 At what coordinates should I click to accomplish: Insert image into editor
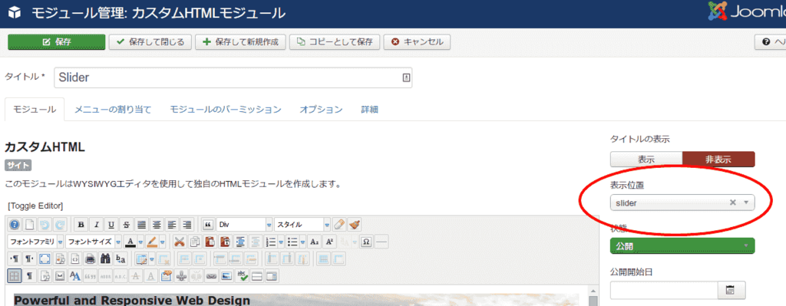pos(226,276)
